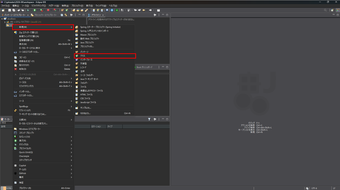Expand the 表示(W) submenu

pyautogui.click(x=43, y=44)
